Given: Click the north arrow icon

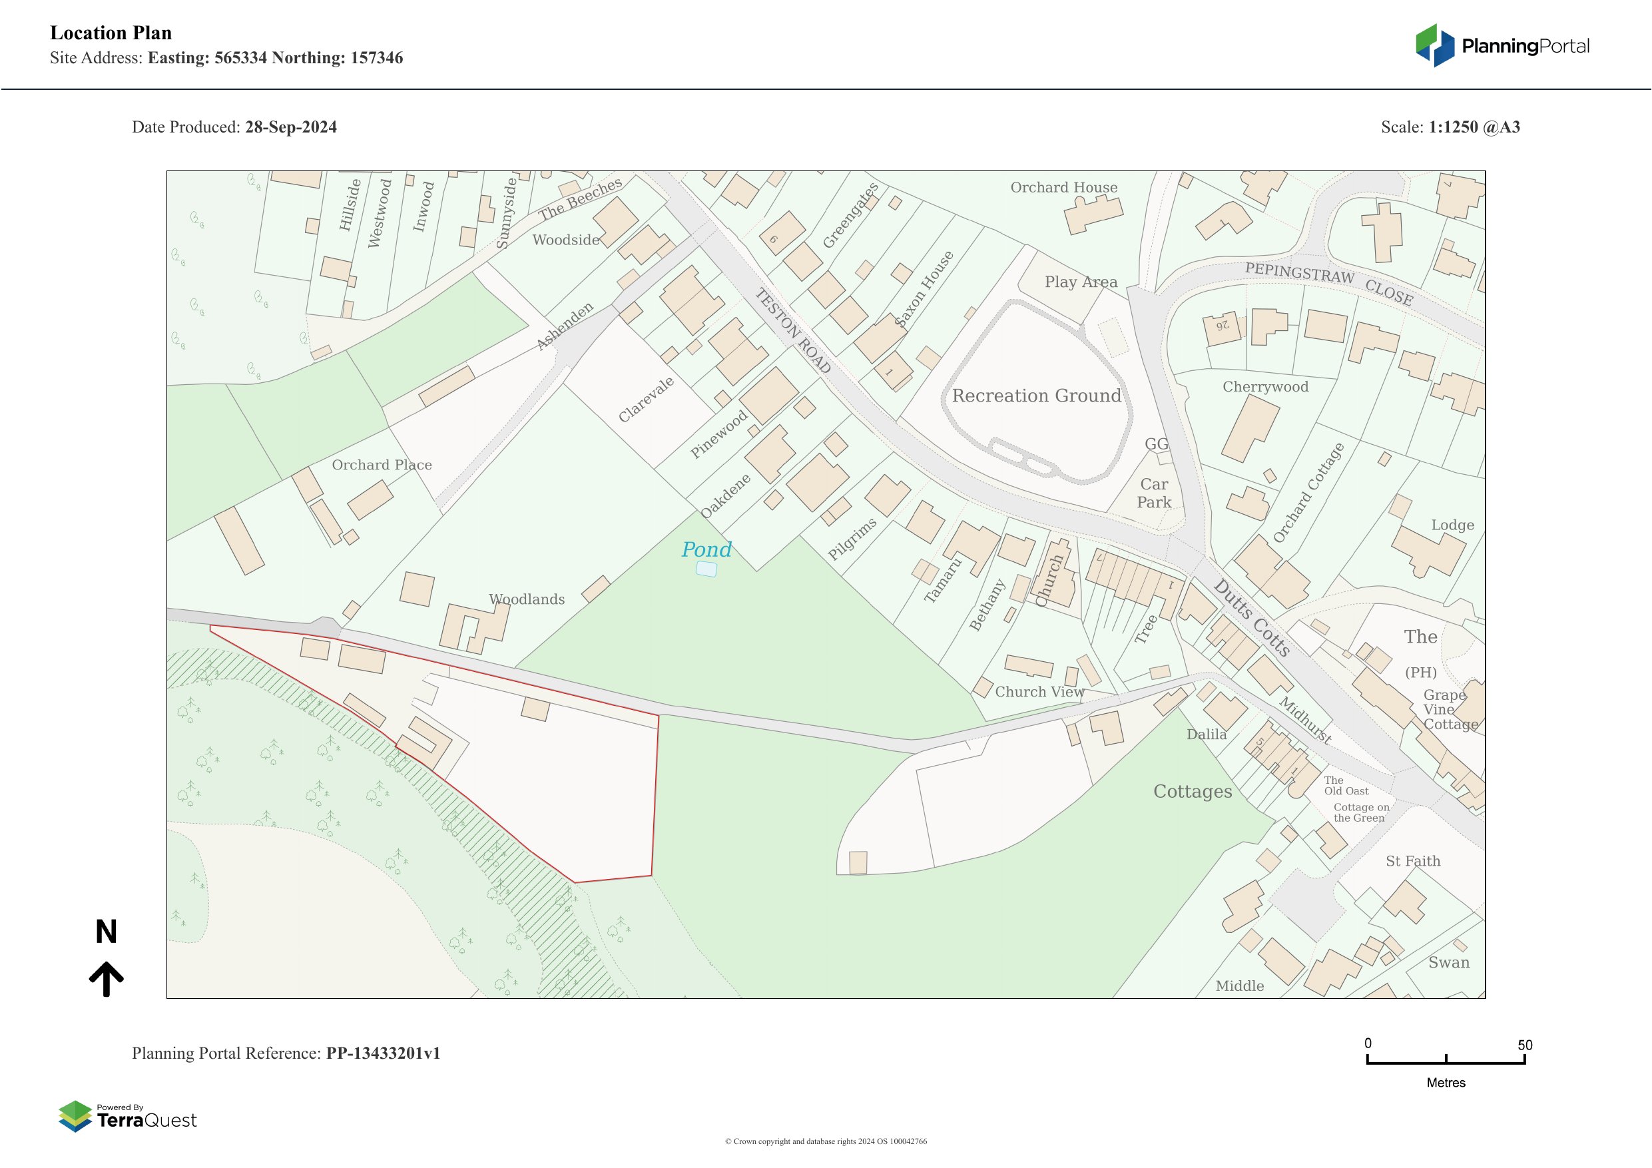Looking at the screenshot, I should 107,978.
